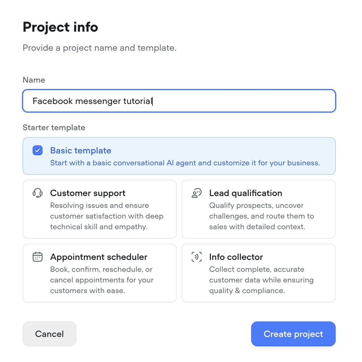Click the Customer support description text

(x=107, y=216)
